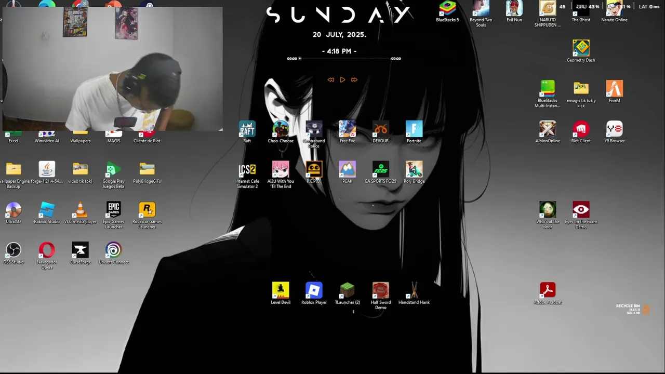665x374 pixels.
Task: Open Poly Bridge shortcut
Action: 414,171
